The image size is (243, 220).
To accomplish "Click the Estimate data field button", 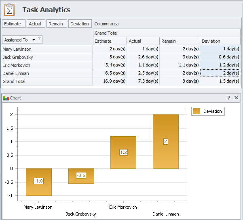I will point(13,24).
